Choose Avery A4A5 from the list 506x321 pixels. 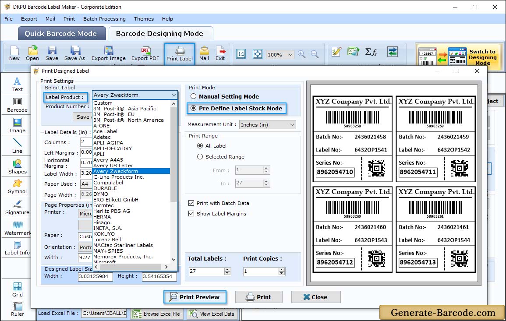[x=108, y=160]
